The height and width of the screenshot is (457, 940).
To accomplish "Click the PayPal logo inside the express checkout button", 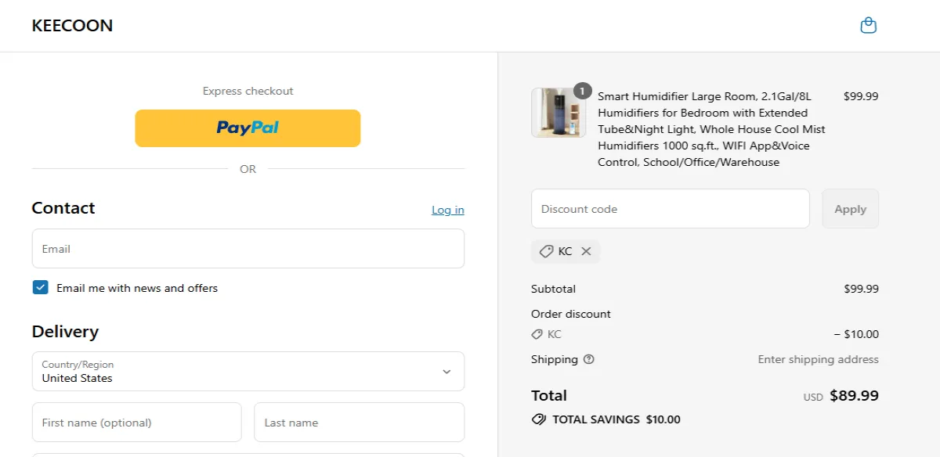I will 247,128.
